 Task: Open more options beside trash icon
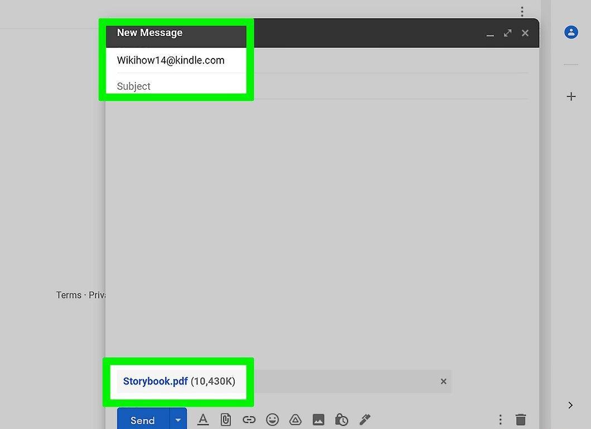(500, 419)
